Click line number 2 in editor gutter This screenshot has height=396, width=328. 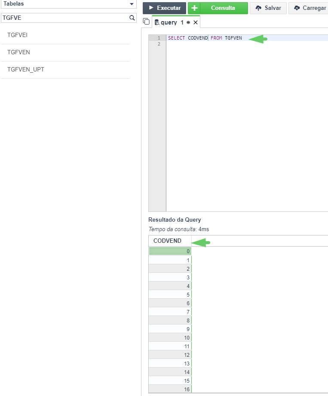click(x=159, y=44)
